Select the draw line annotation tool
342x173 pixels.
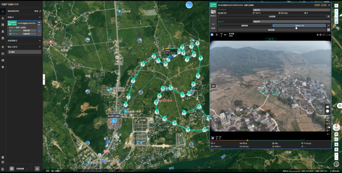(336, 15)
